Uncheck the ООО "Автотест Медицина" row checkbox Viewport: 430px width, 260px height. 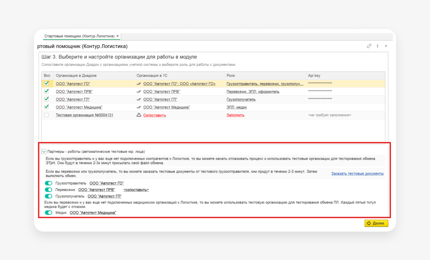[46, 107]
